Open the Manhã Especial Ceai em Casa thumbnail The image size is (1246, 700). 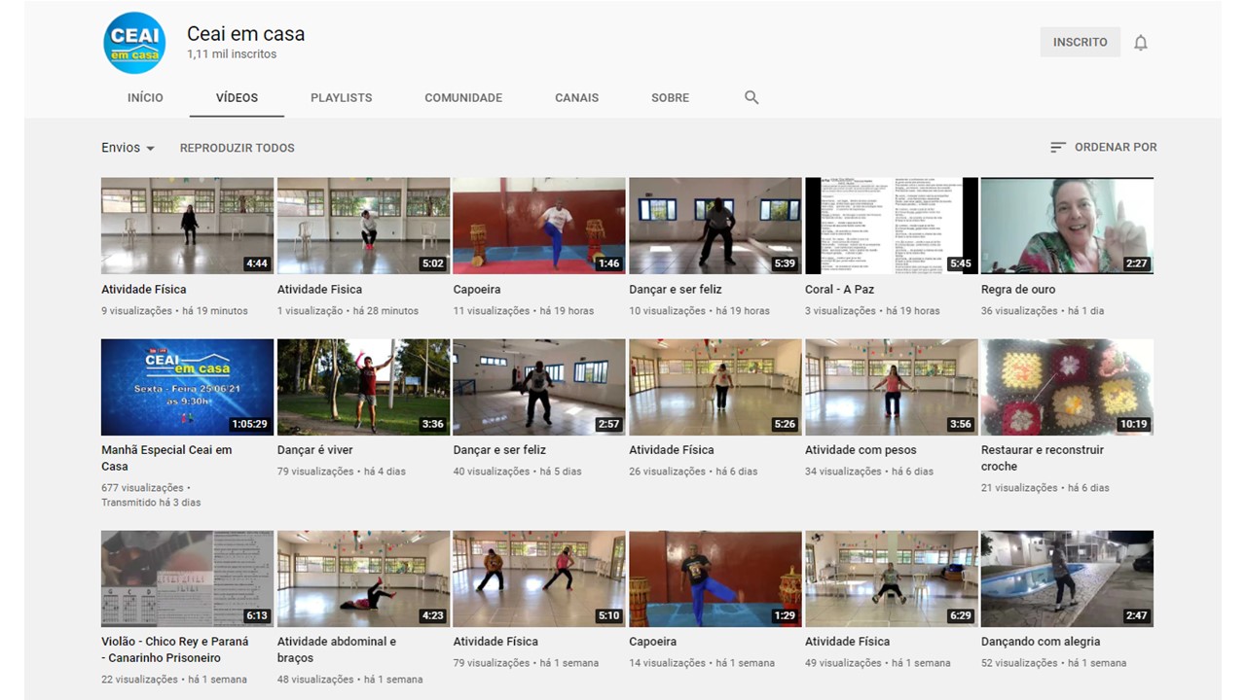188,387
